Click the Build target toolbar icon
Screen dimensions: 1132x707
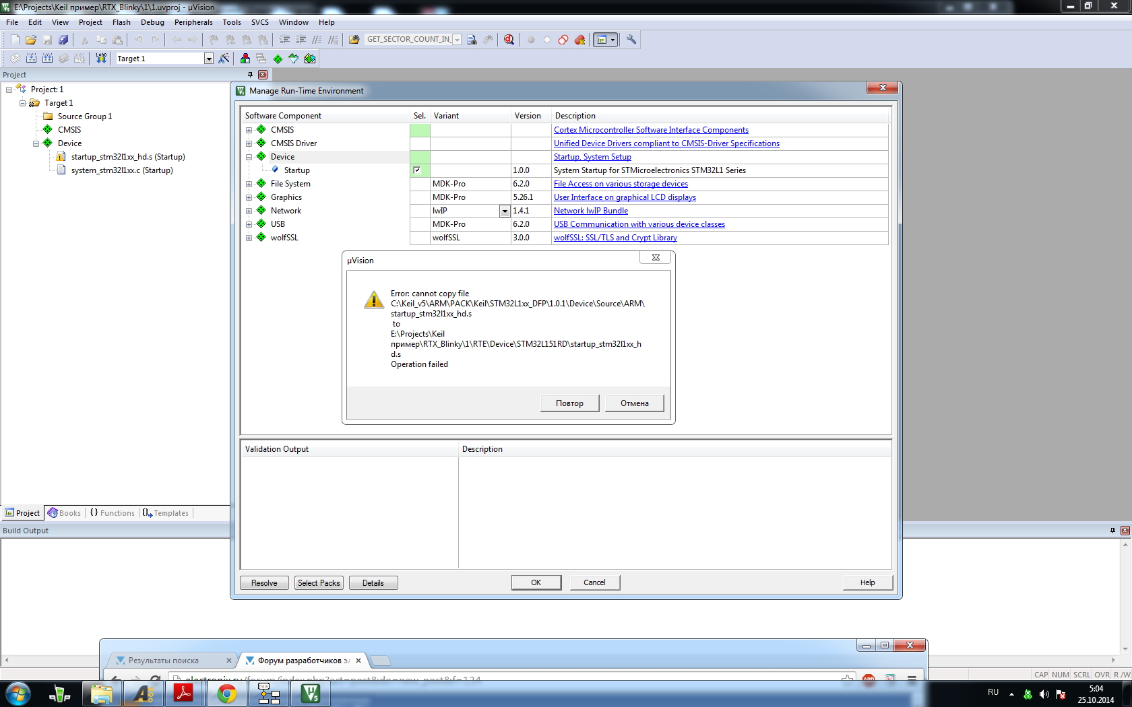31,59
